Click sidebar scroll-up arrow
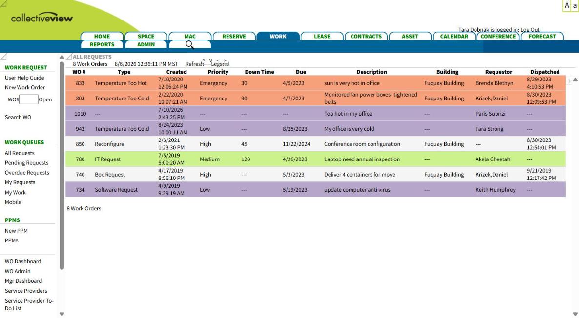 62,57
